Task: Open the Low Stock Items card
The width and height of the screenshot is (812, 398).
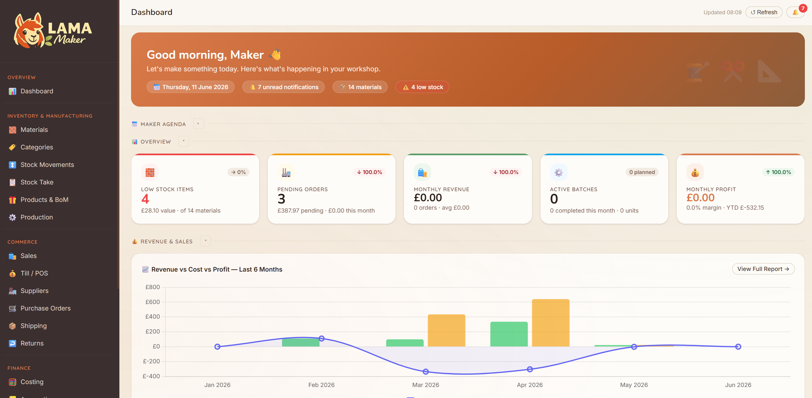Action: 195,189
